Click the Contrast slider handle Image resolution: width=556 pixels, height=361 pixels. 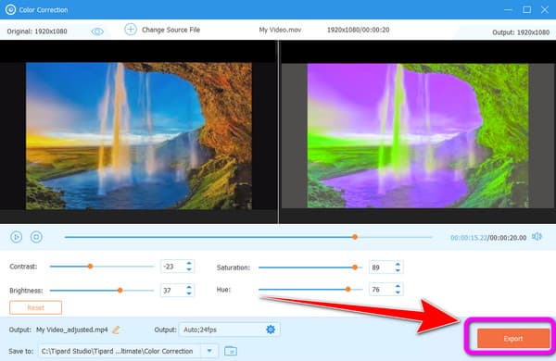90,267
